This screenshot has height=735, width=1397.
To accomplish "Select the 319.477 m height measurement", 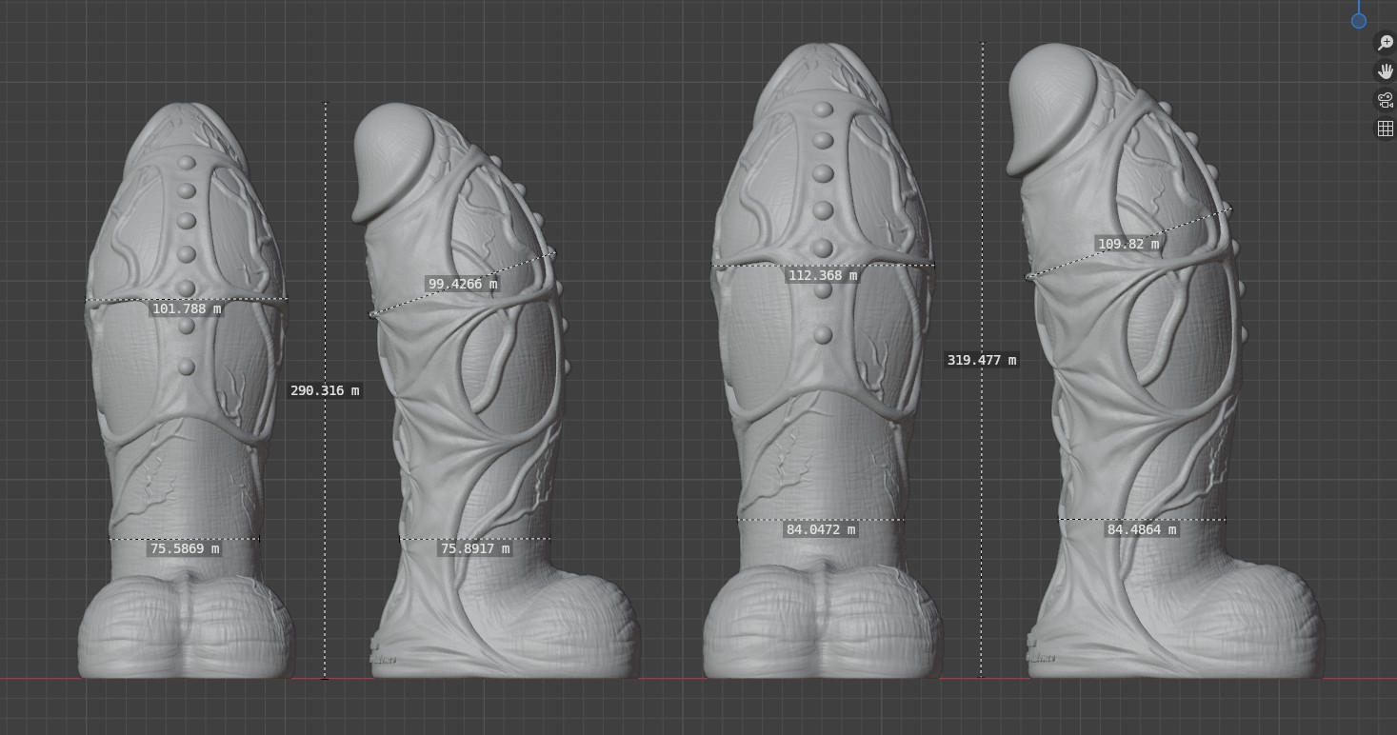I will 982,360.
